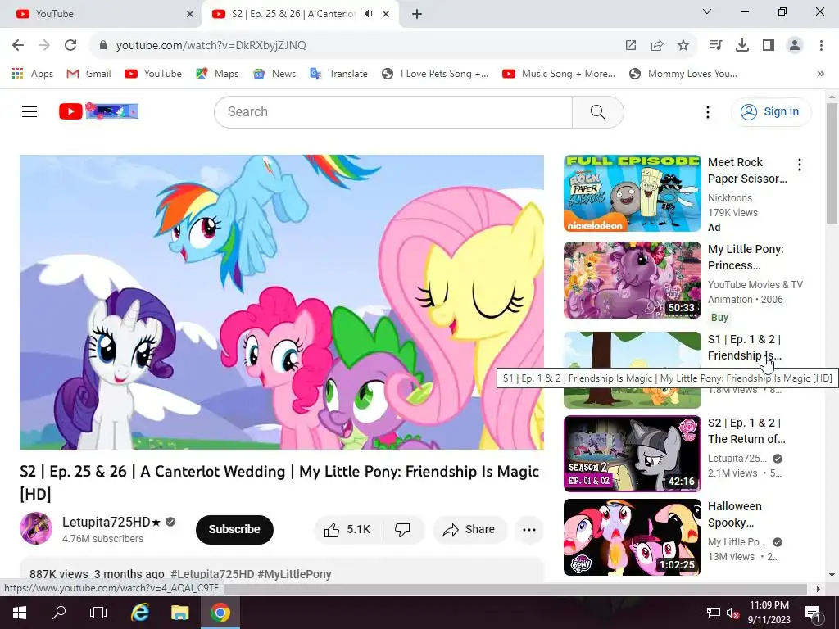Open I Love Pets Song bookmark
This screenshot has height=629, width=839.
point(435,74)
